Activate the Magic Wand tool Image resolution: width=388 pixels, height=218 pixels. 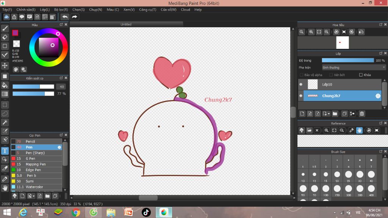5,122
